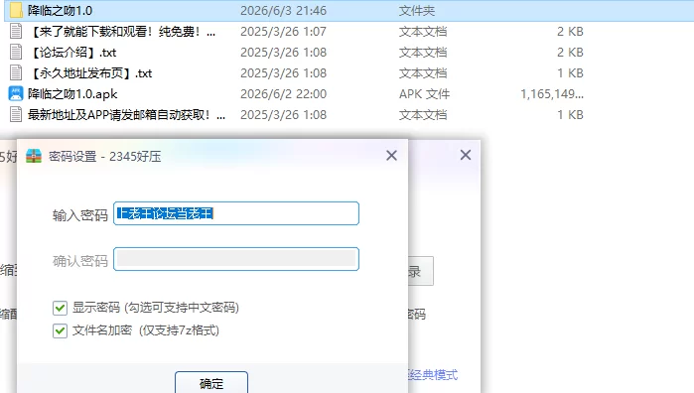Viewport: 694px width, 393px height.
Task: Click the APK 文件 type cell
Action: pyautogui.click(x=424, y=94)
